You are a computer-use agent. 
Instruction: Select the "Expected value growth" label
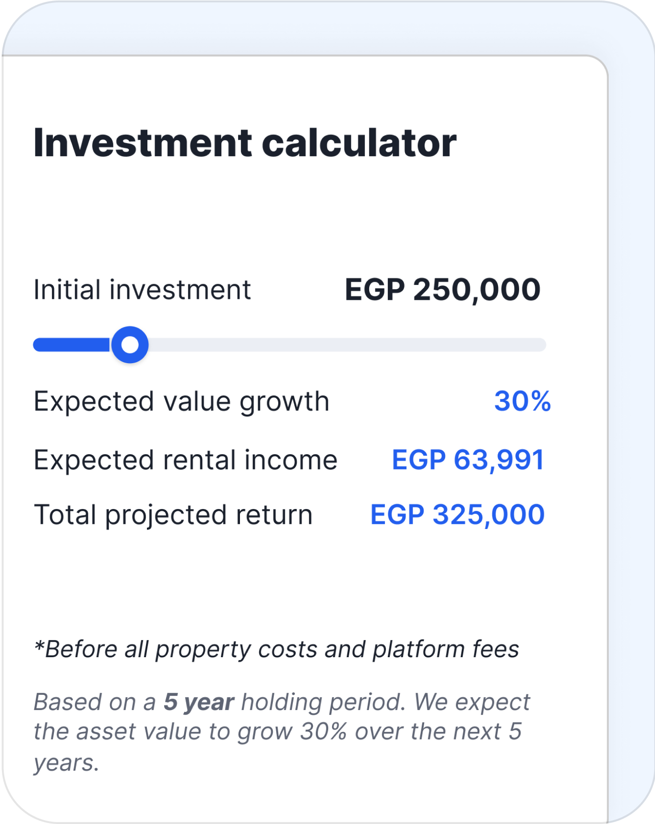tap(181, 401)
